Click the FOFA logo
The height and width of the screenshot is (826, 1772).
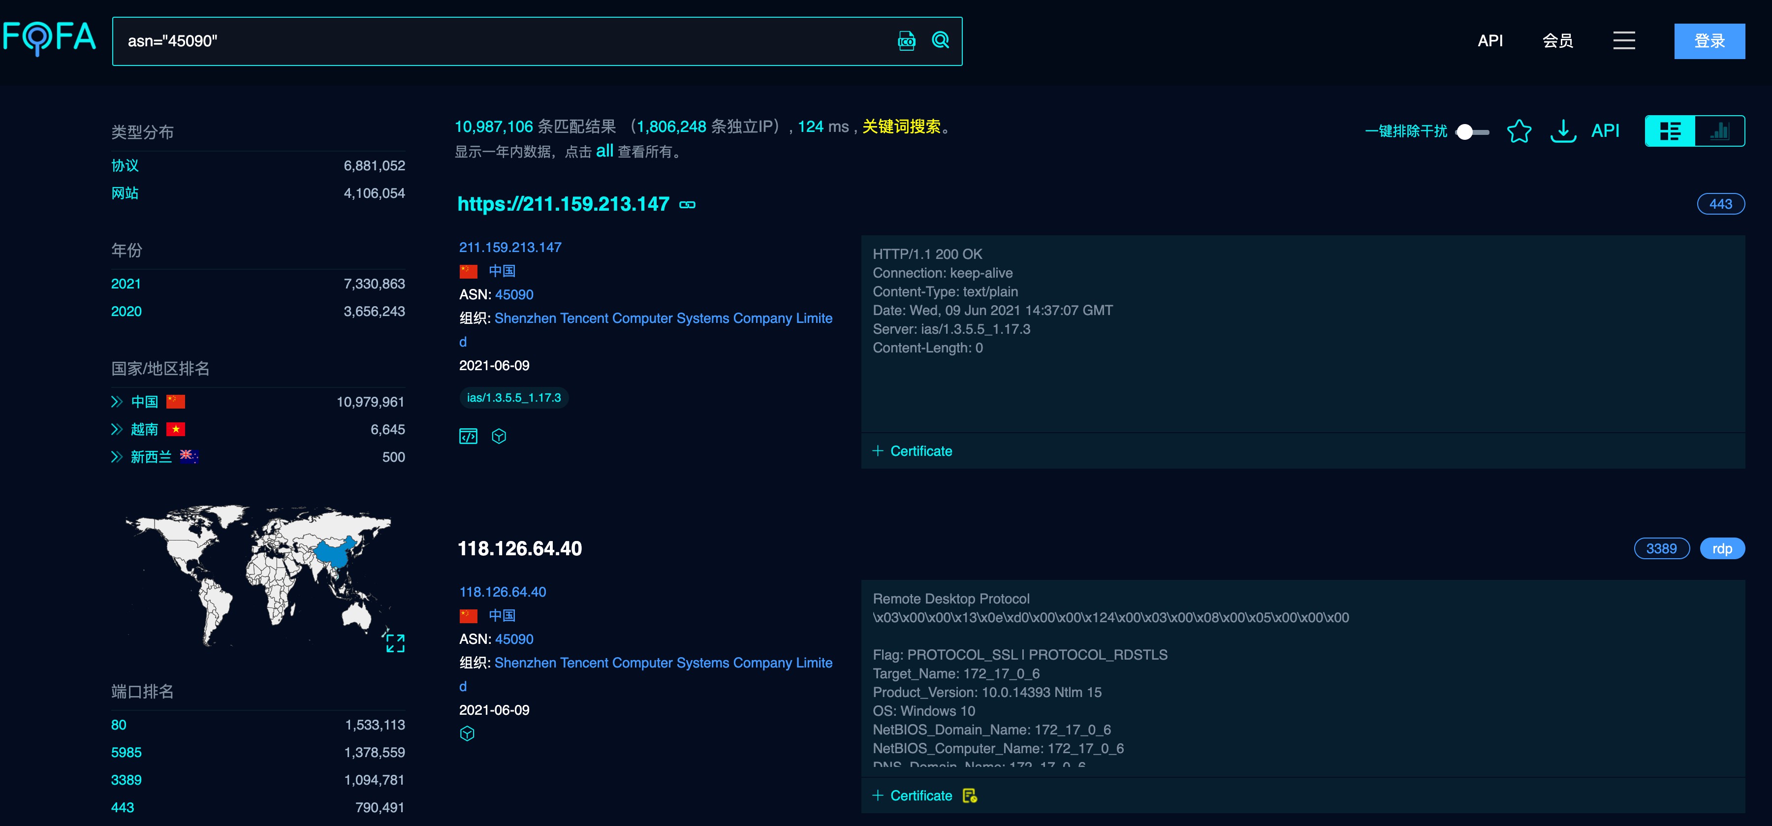[49, 38]
